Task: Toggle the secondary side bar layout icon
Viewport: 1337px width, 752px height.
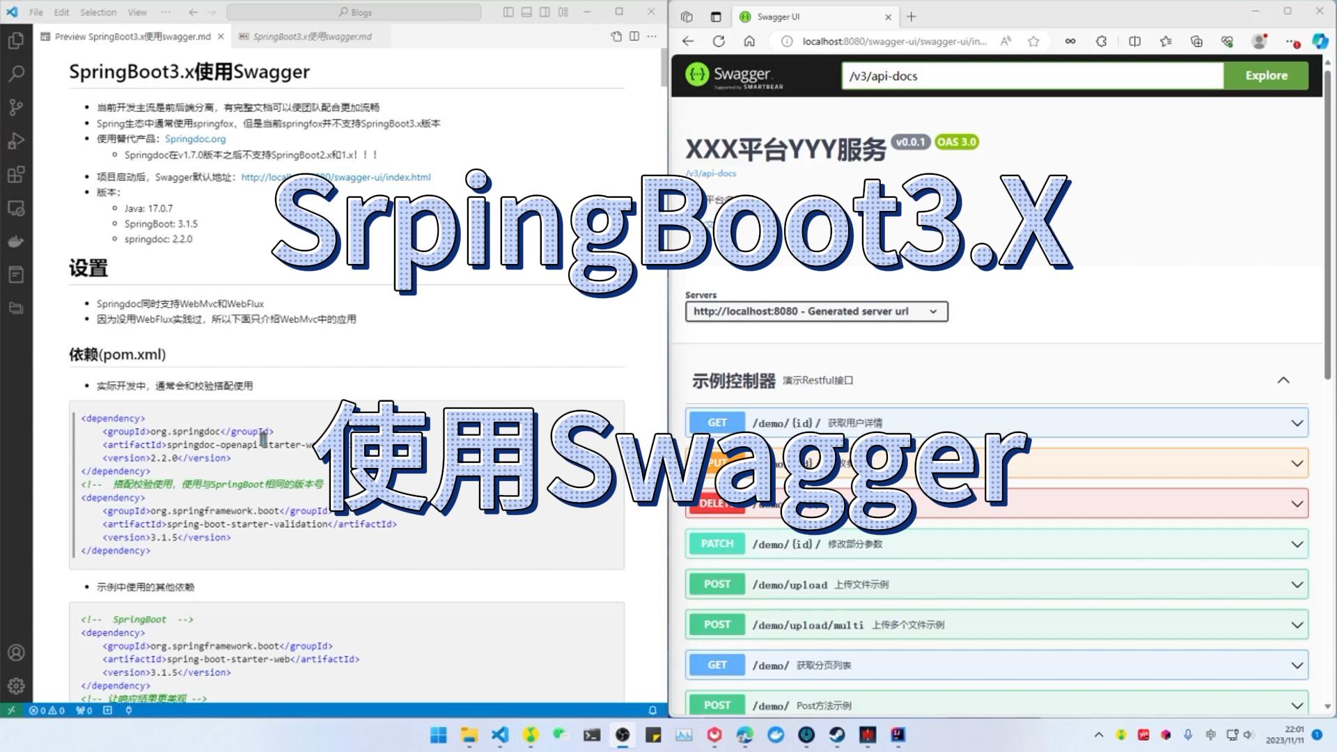Action: [x=545, y=12]
